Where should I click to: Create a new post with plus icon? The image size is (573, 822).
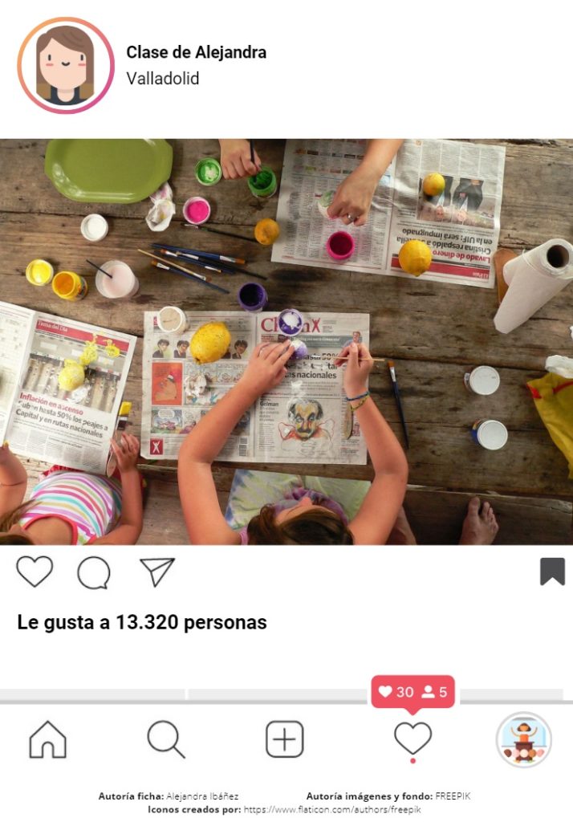tap(285, 739)
